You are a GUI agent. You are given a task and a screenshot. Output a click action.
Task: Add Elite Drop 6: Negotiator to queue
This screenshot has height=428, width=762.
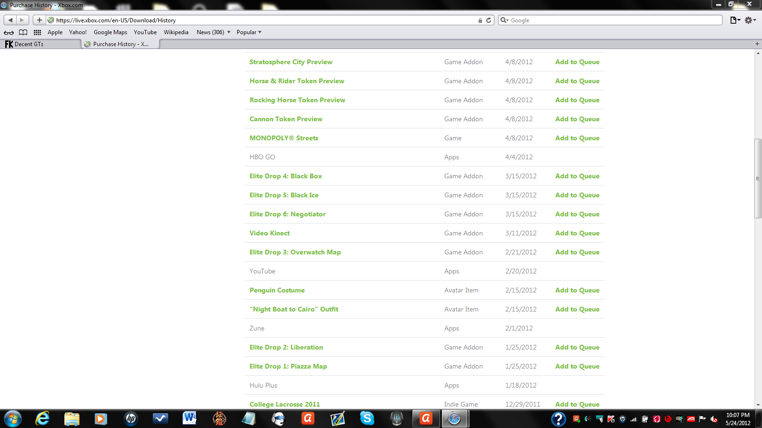577,214
